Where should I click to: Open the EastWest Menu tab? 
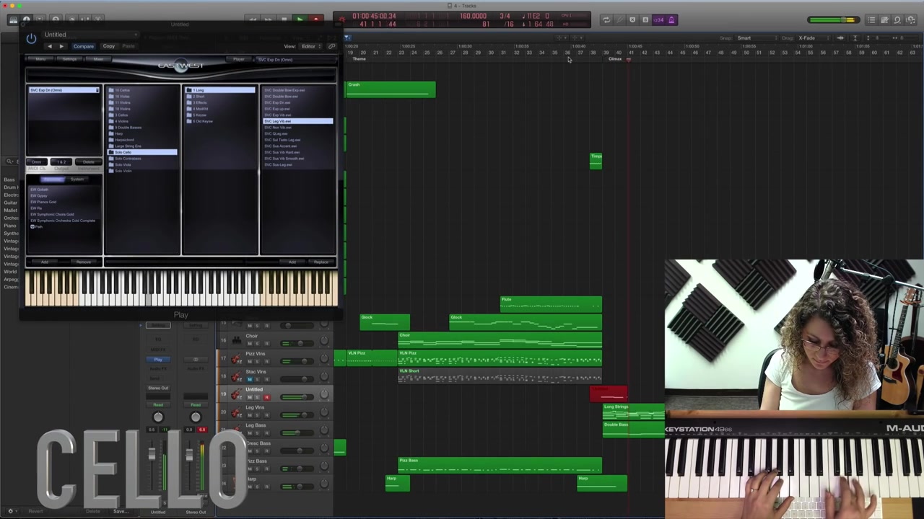[40, 59]
